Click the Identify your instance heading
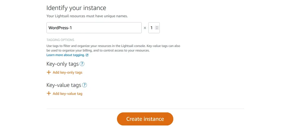The width and height of the screenshot is (291, 130). [76, 8]
